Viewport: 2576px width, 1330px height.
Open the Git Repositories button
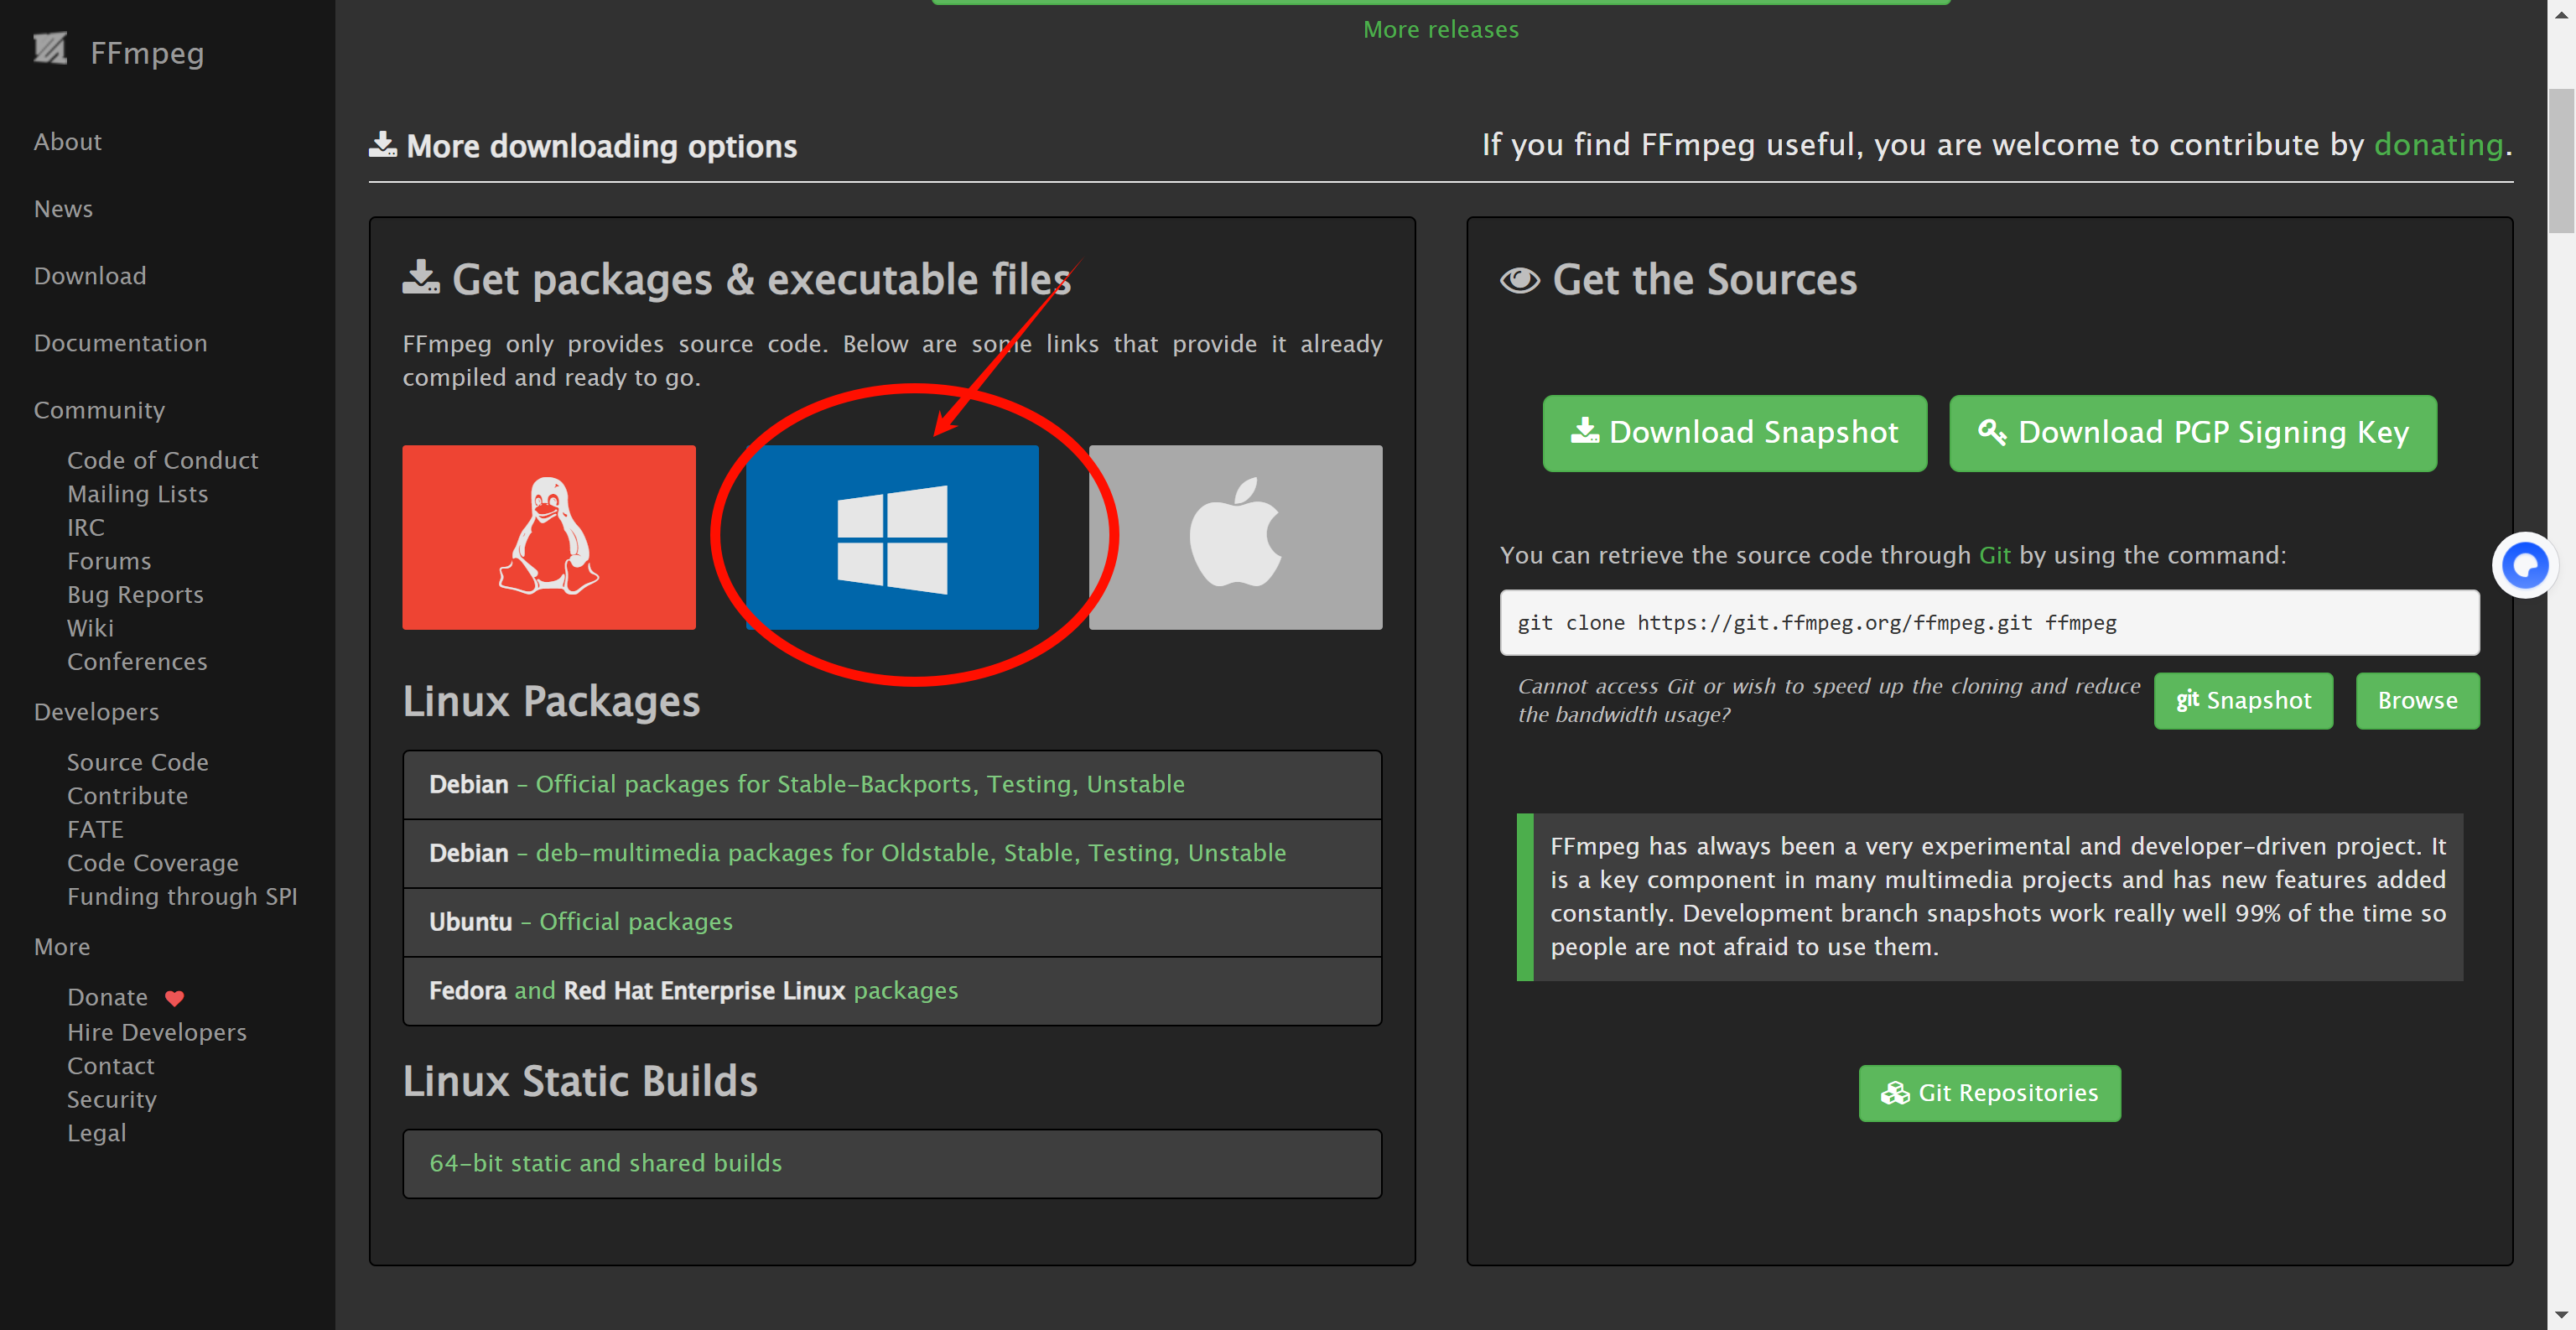click(x=1989, y=1093)
